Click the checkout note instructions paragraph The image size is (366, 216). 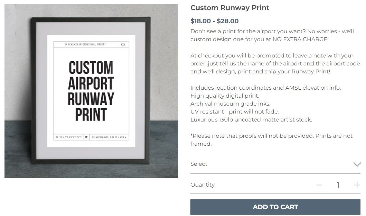pyautogui.click(x=275, y=63)
